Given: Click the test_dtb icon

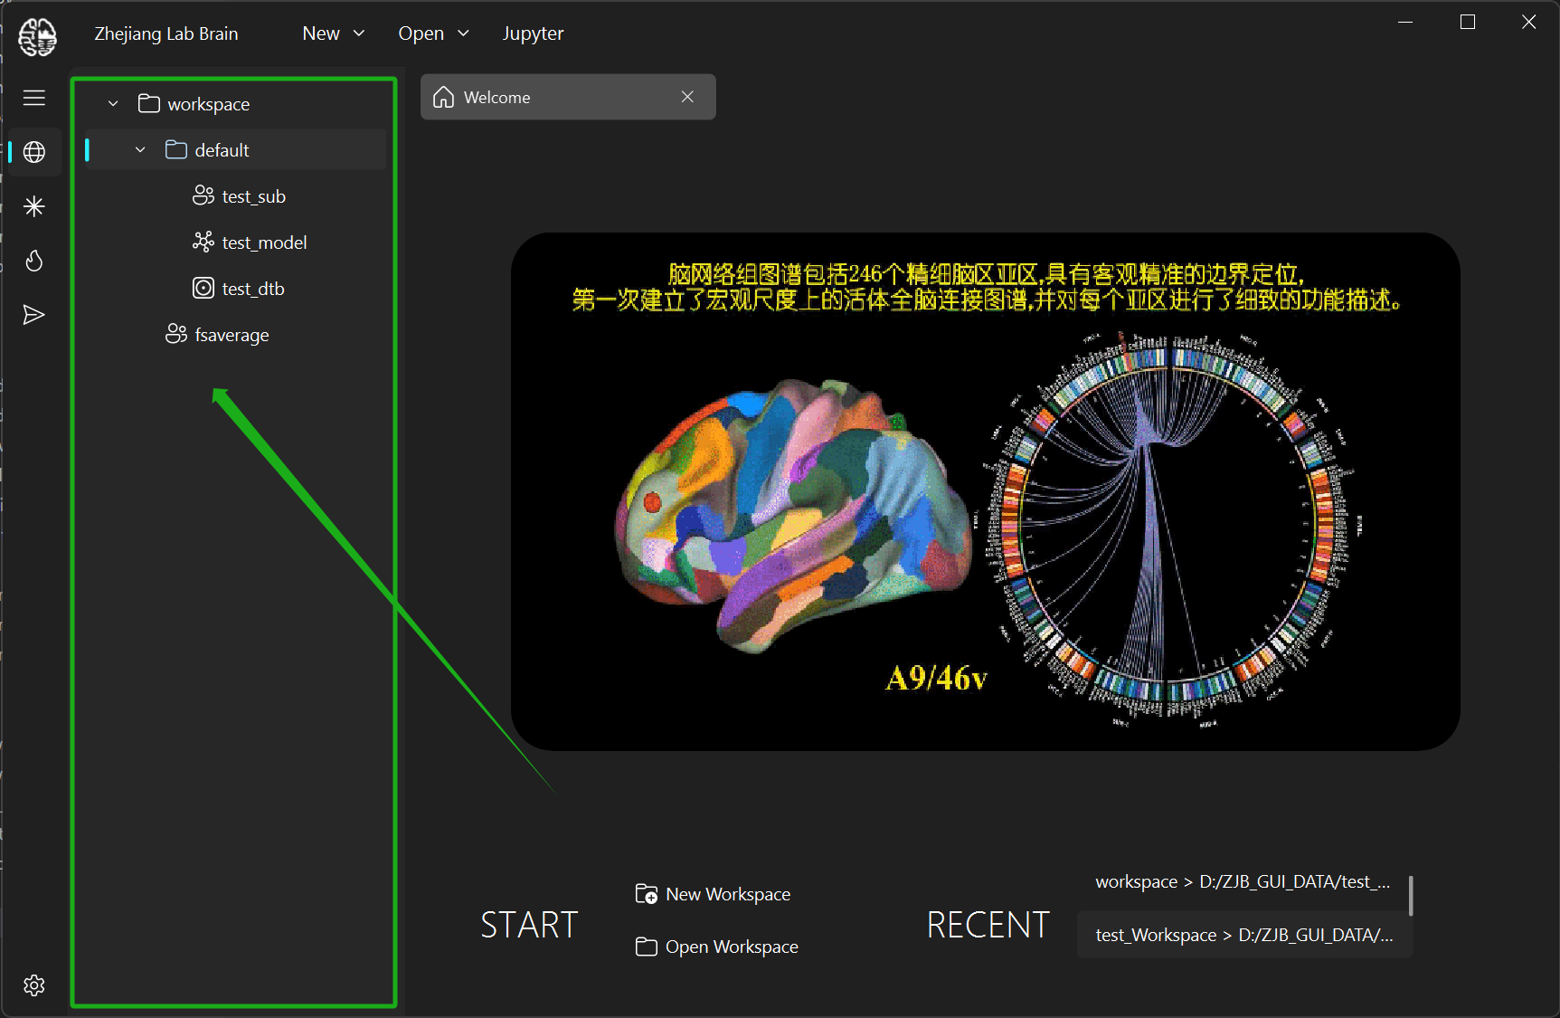Looking at the screenshot, I should (203, 288).
